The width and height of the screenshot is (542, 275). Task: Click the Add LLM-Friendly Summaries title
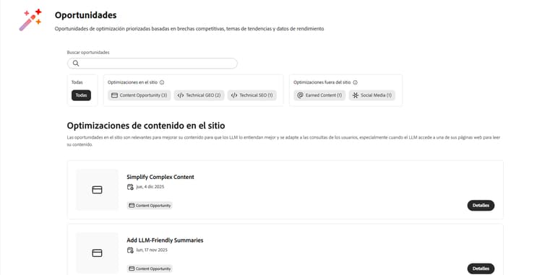coord(165,240)
